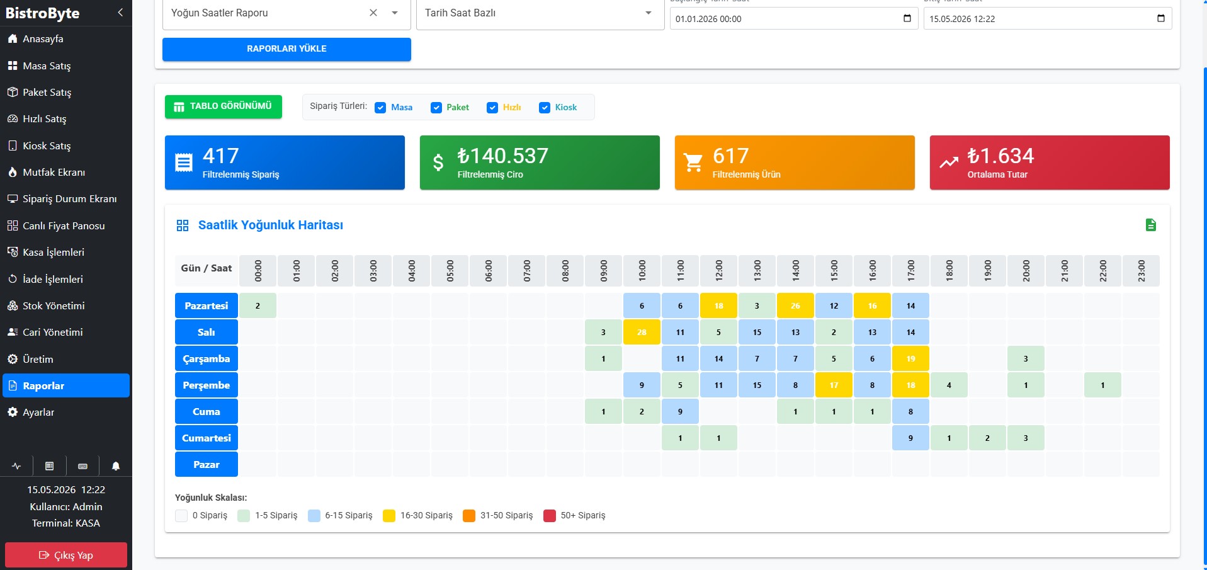Click the end date field 15.05.2026 12:22
1207x570 pixels.
[x=1048, y=18]
